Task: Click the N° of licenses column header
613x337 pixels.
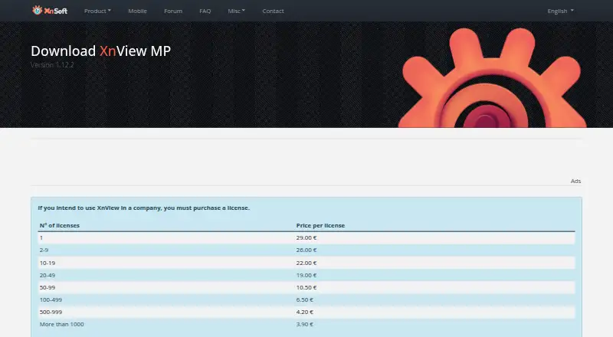Action: 60,225
